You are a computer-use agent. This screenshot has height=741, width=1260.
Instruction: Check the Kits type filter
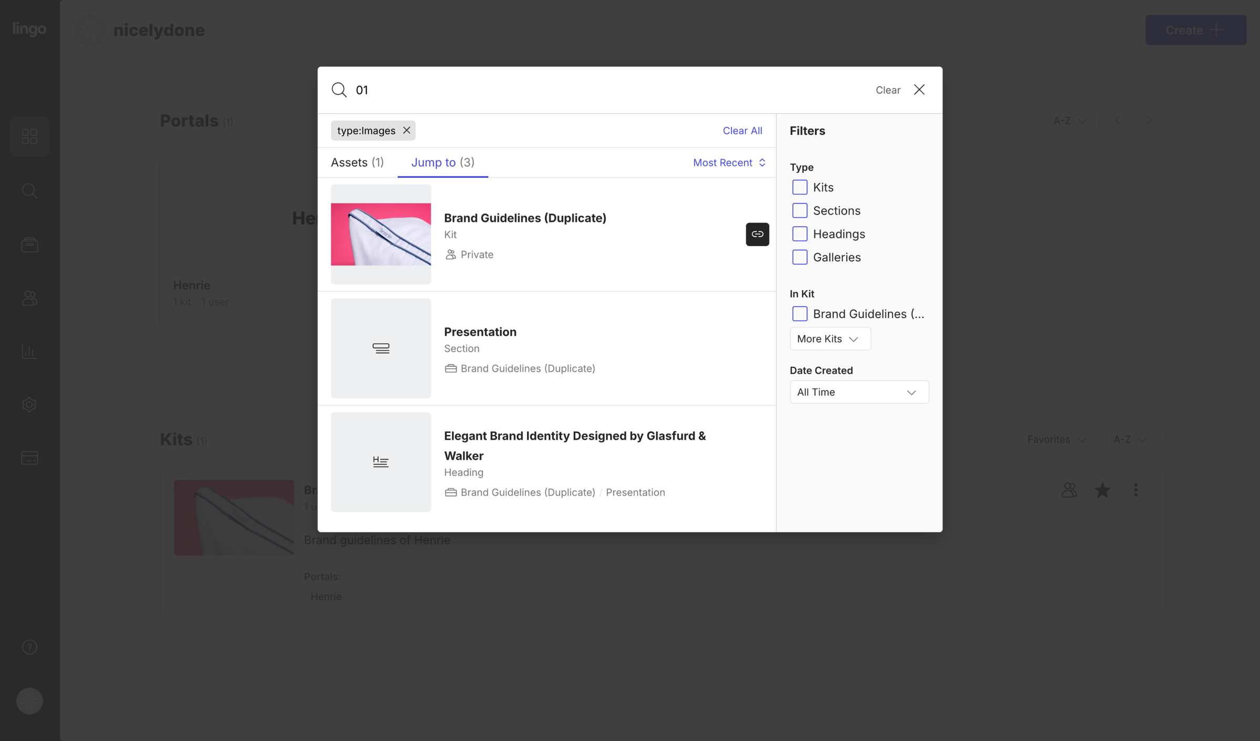(800, 187)
